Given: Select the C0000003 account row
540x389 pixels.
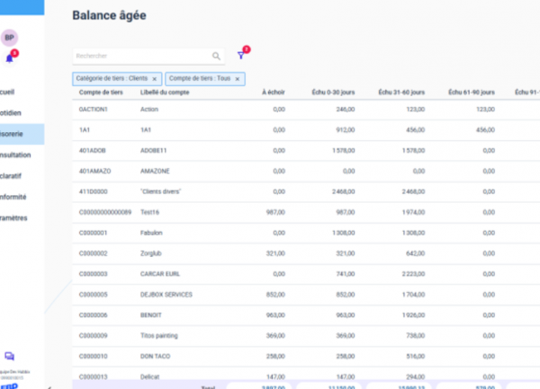Looking at the screenshot, I should [x=306, y=274].
